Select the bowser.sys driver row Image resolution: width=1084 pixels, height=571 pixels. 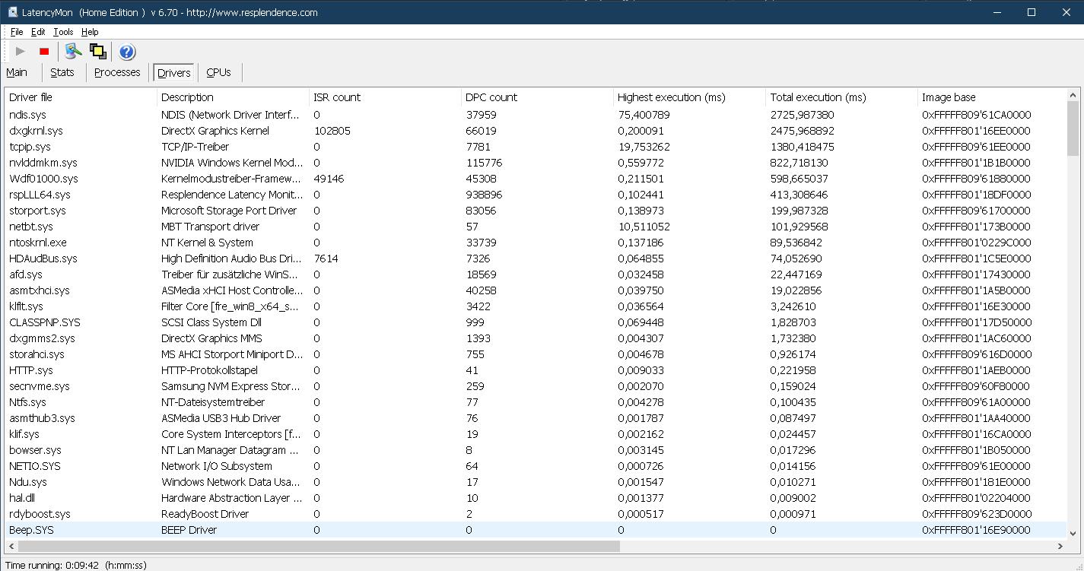pos(536,450)
